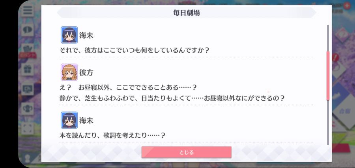The width and height of the screenshot is (355, 168).
Task: Select first 海未 avatar portrait
Action: coord(69,35)
